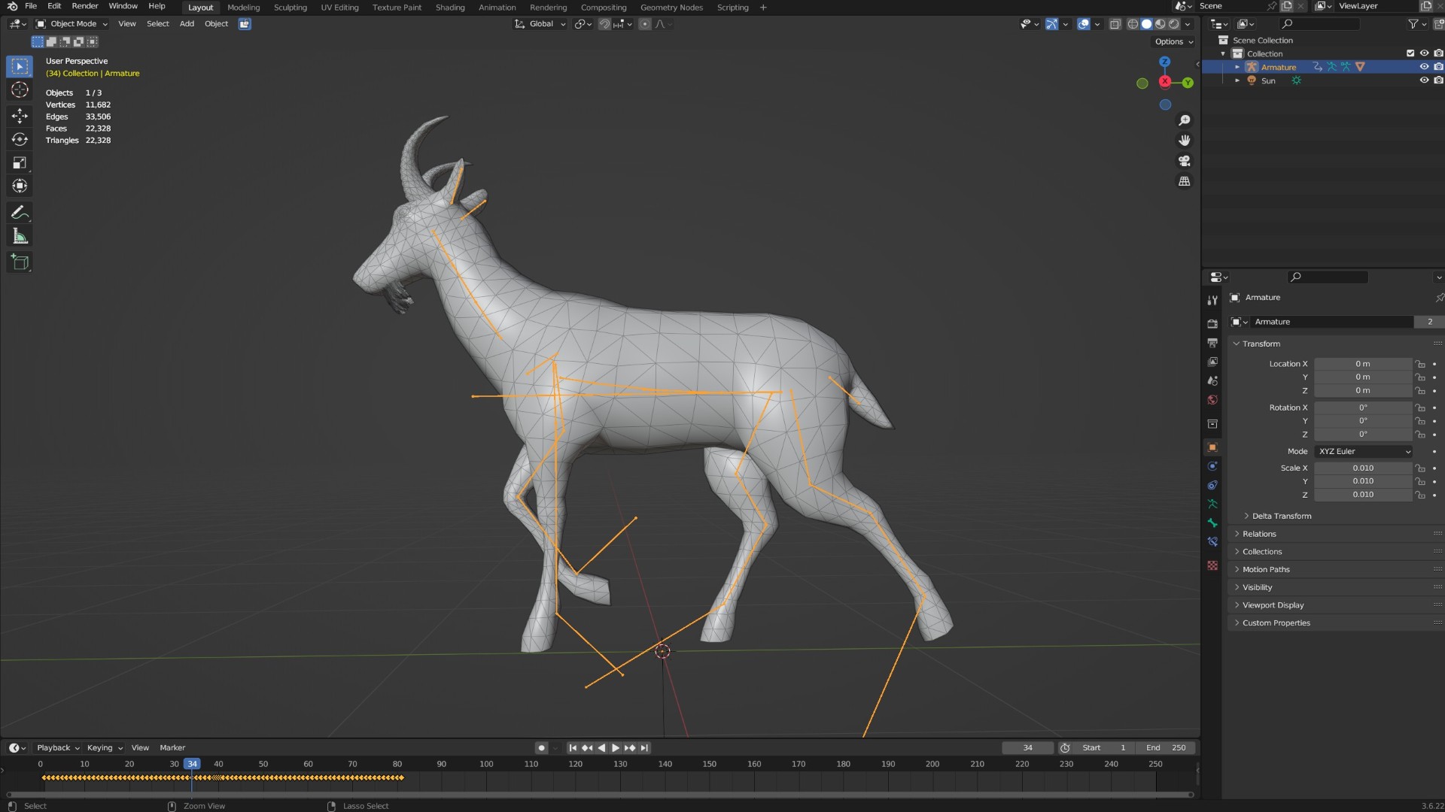Switch to the Animation workspace tab
The width and height of the screenshot is (1445, 812).
497,8
